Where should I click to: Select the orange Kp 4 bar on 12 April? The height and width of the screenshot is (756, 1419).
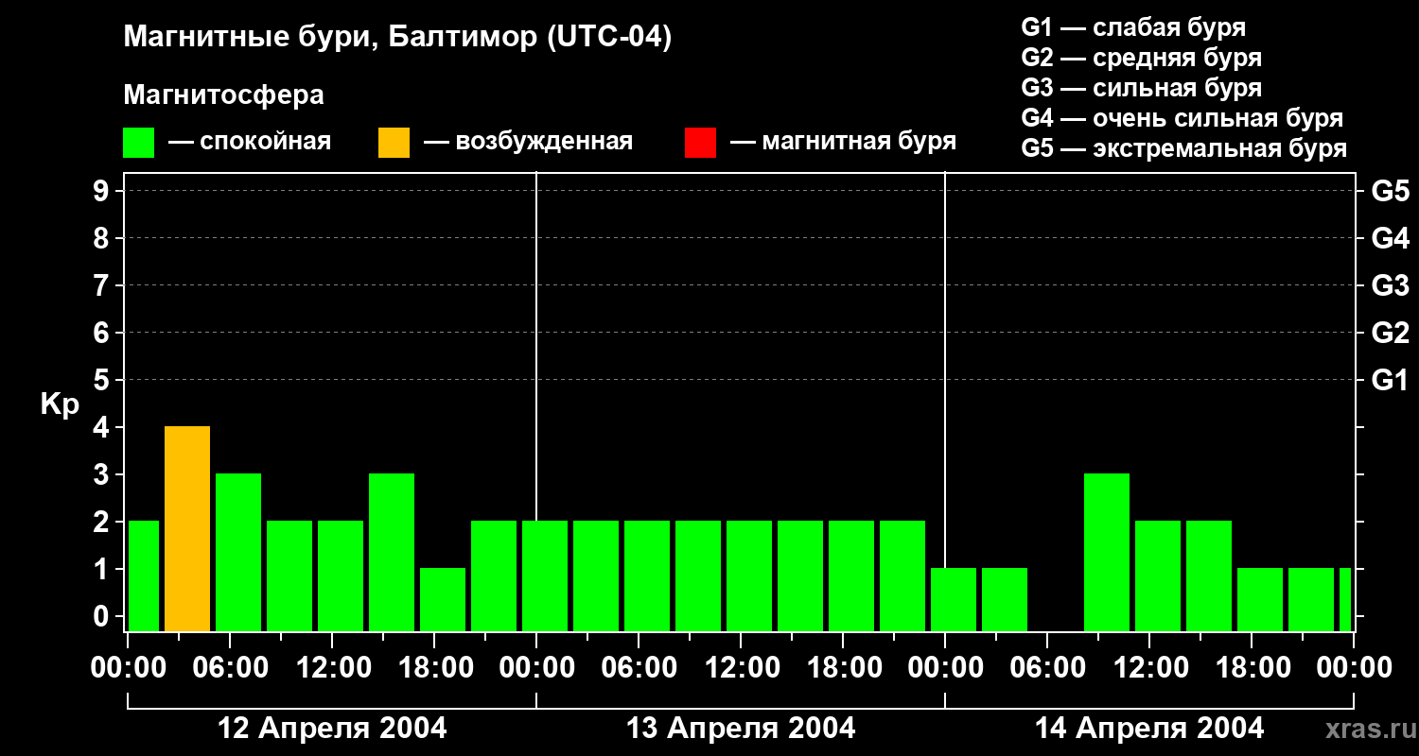click(x=187, y=529)
